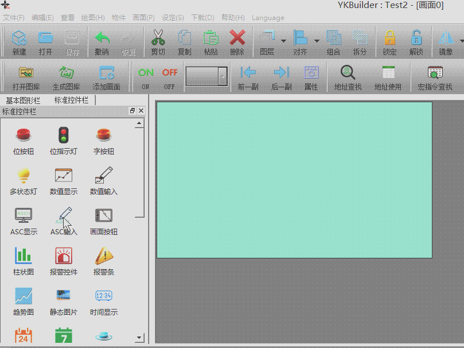The width and height of the screenshot is (464, 348).
Task: Expand the 对齐 align dropdown arrow
Action: coord(317,41)
